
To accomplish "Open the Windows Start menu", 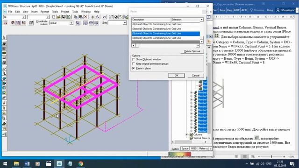I will coord(5,164).
